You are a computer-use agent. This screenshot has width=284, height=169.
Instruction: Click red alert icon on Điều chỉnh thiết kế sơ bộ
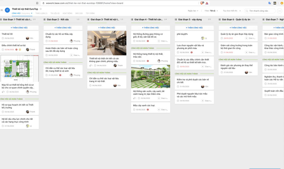tap(16, 50)
